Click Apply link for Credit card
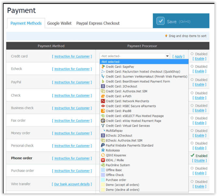The height and width of the screenshot is (196, 217). pos(179,56)
